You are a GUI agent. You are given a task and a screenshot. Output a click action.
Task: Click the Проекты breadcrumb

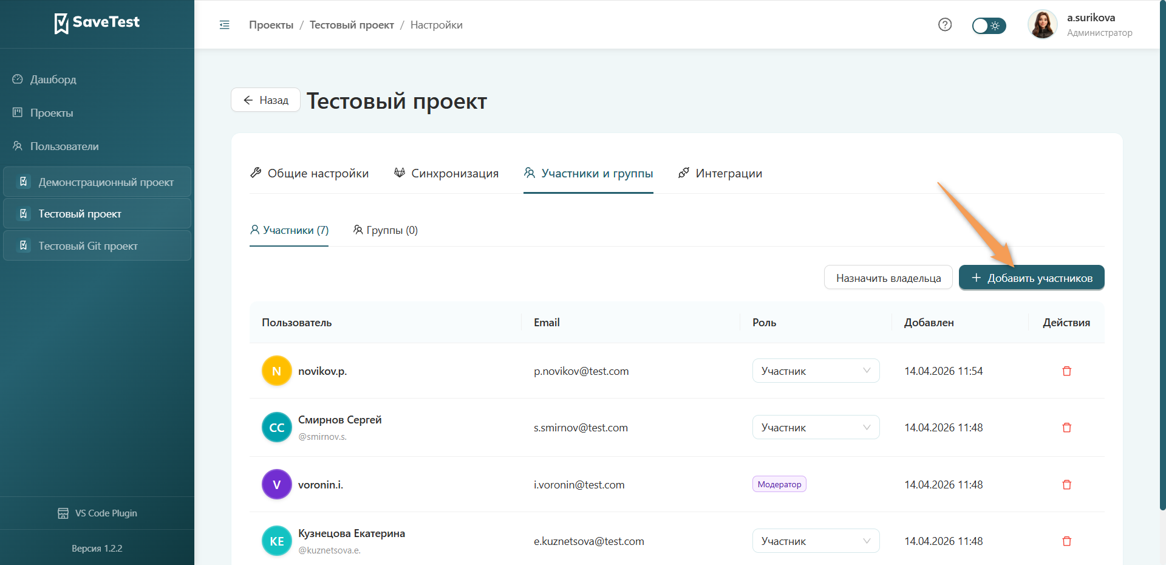point(271,25)
